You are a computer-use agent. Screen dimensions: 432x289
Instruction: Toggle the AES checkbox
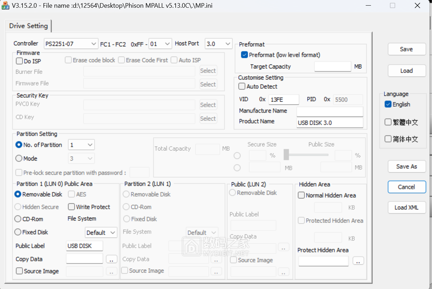pos(71,194)
